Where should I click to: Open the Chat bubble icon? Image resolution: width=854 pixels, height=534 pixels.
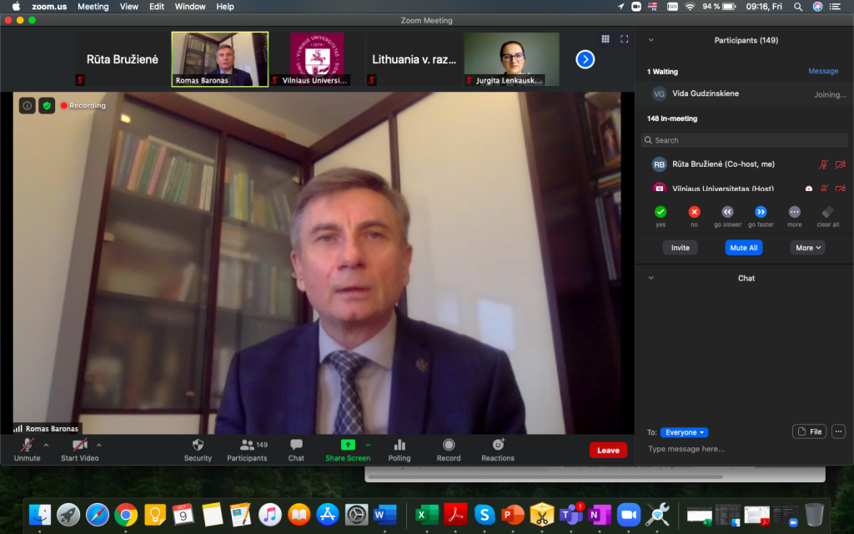point(296,446)
